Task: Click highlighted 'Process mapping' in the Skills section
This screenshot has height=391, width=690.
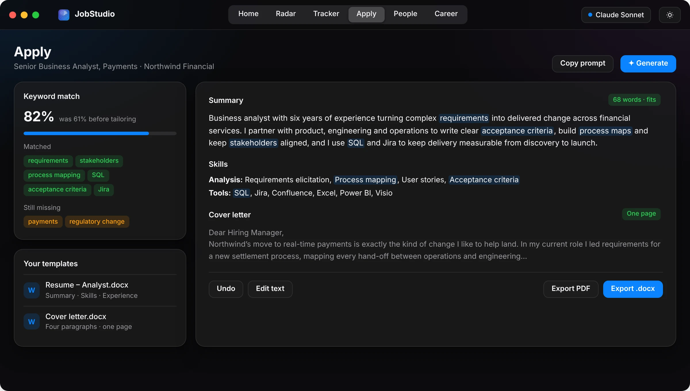Action: (x=365, y=180)
